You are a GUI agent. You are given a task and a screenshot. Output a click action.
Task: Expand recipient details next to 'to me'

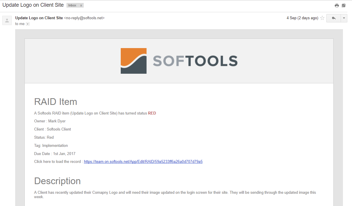point(28,24)
